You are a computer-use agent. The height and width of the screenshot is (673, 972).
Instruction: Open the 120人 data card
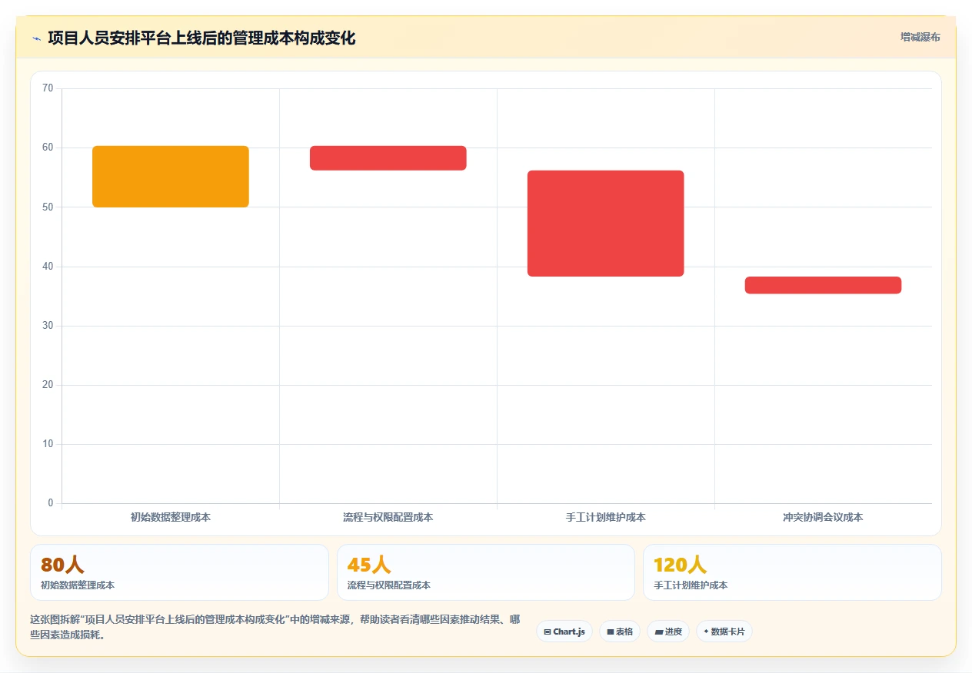[x=792, y=572]
